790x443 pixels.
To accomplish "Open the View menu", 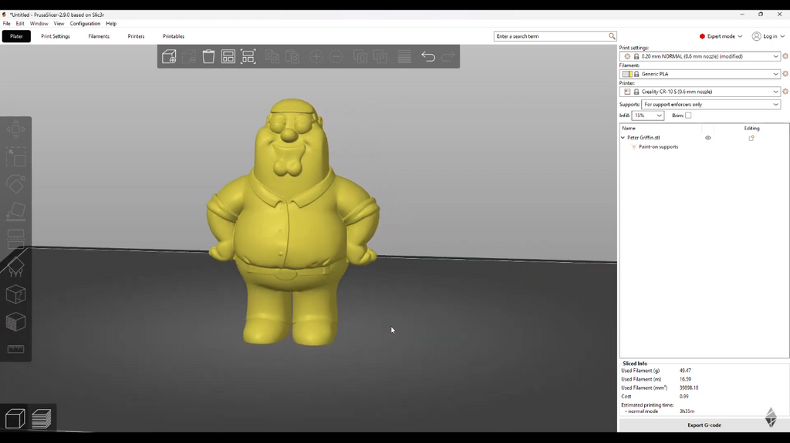I will point(59,24).
